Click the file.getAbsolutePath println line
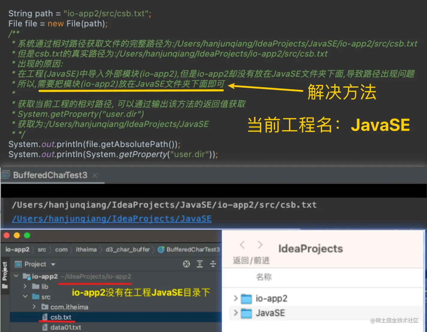The image size is (427, 332). (94, 144)
